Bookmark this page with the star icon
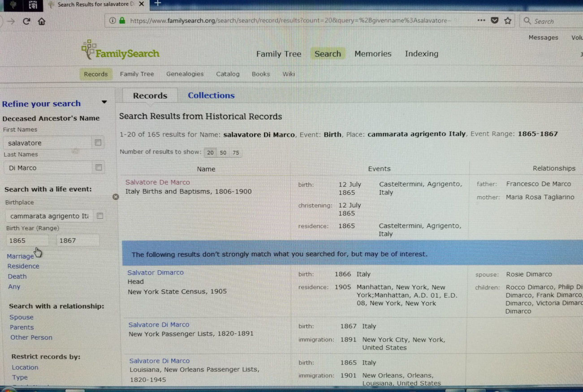This screenshot has width=583, height=392. (x=508, y=21)
